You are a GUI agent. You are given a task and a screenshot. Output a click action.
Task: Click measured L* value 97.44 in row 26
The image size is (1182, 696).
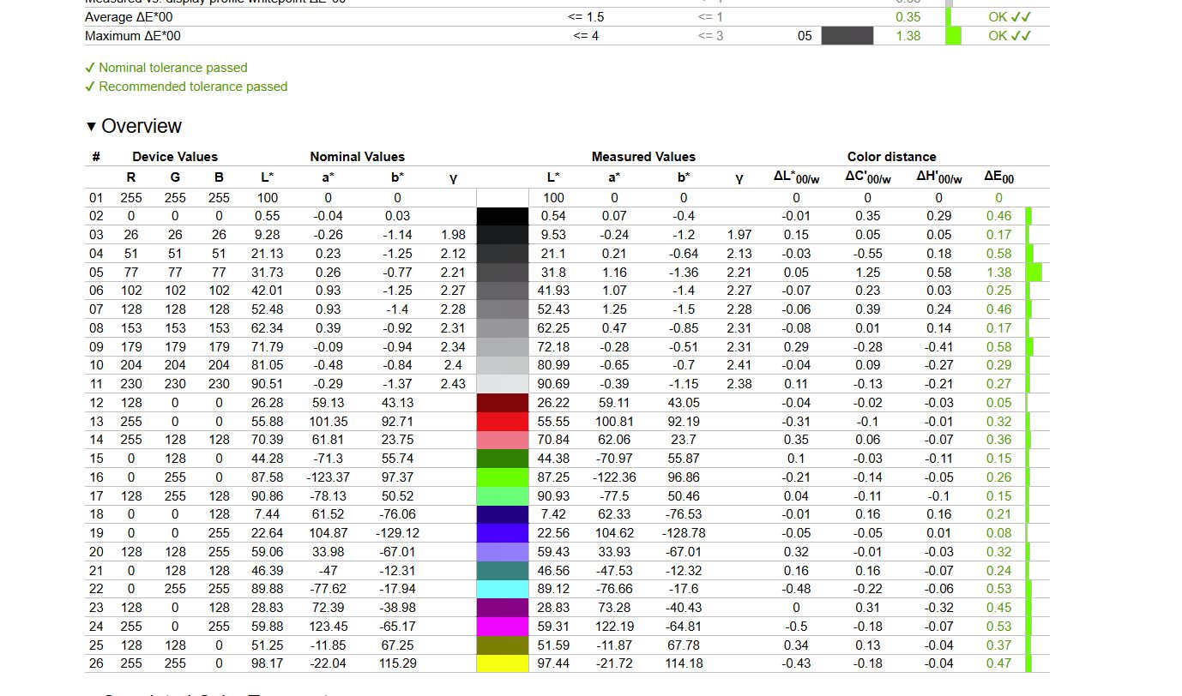(x=553, y=663)
